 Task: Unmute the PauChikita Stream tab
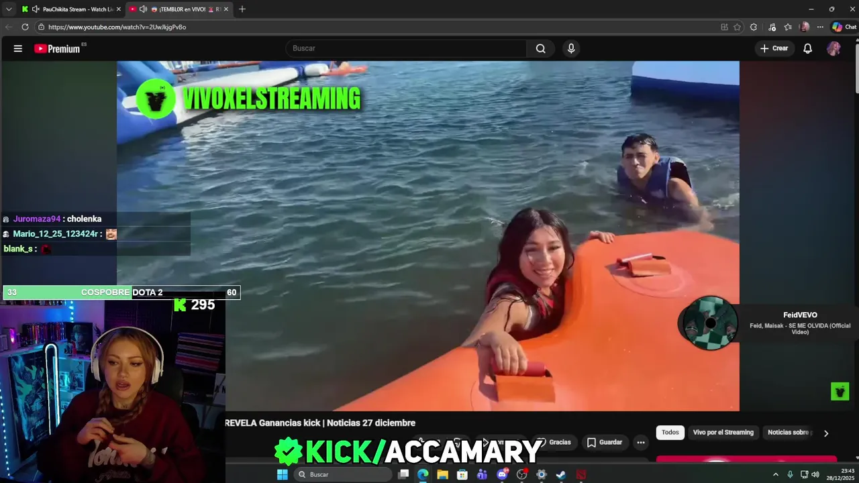coord(35,9)
